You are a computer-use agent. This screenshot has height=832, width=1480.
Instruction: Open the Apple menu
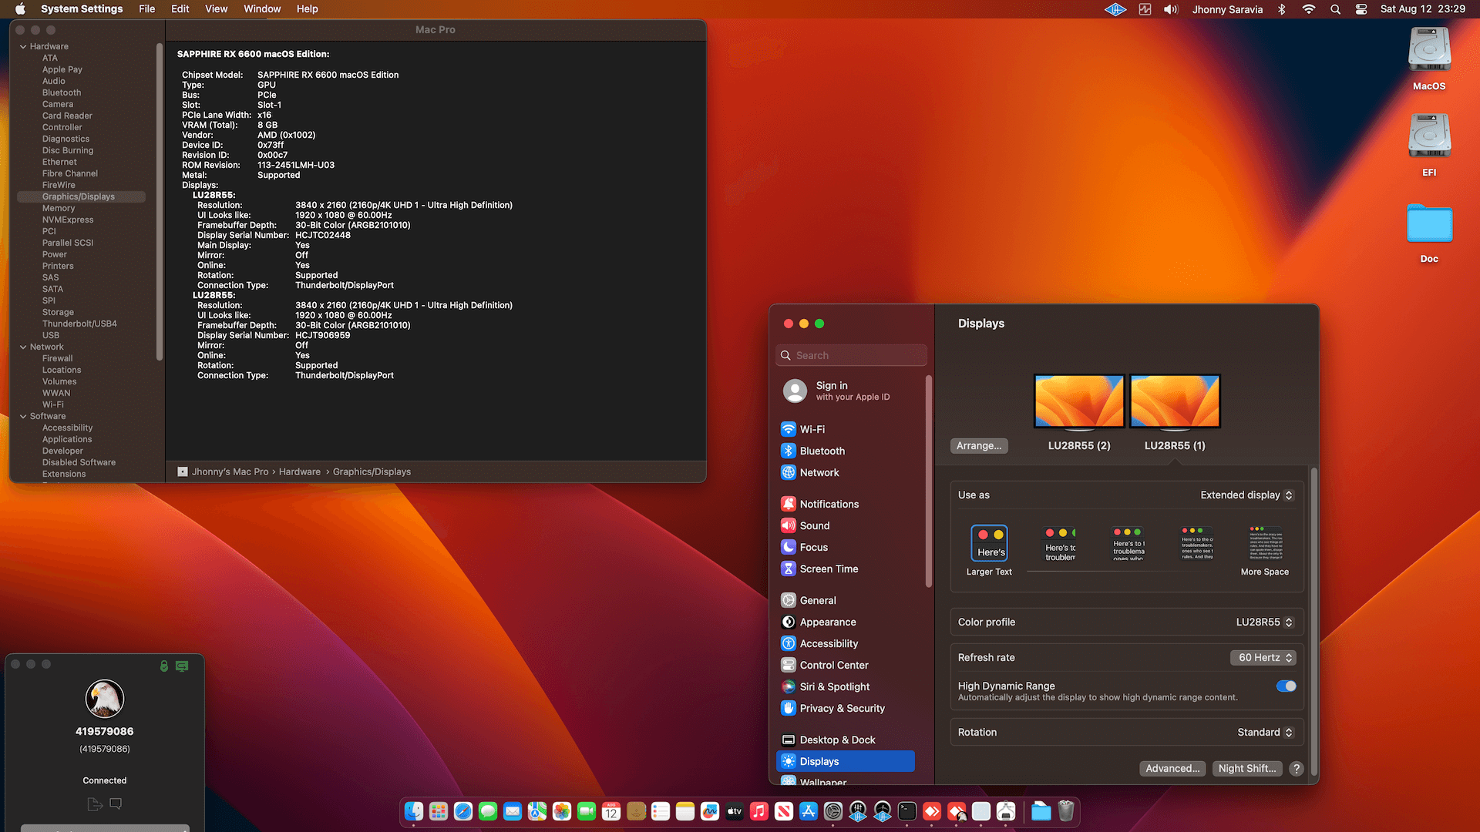click(x=21, y=9)
